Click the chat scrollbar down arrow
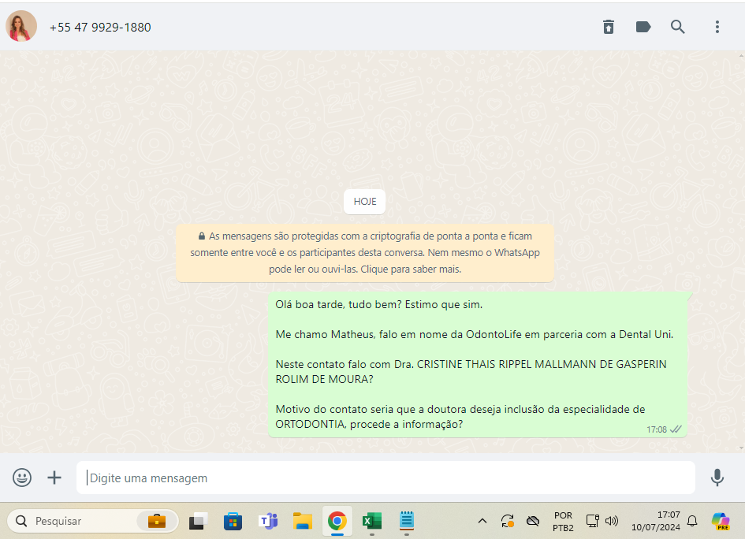745x539 pixels. 741,448
